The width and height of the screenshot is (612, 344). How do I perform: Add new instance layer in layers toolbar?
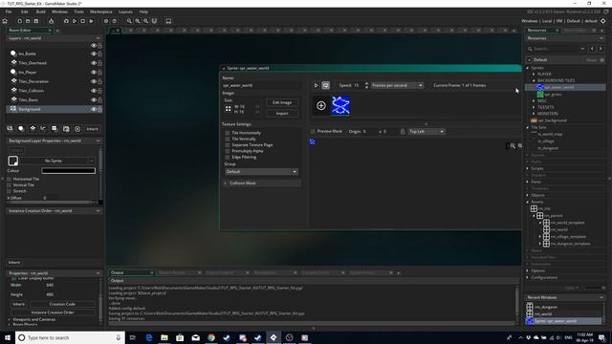point(21,129)
